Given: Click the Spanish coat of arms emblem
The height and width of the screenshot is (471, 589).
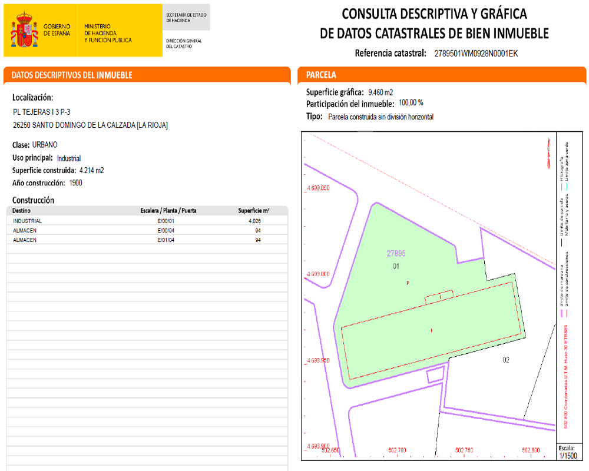Looking at the screenshot, I should [x=25, y=31].
